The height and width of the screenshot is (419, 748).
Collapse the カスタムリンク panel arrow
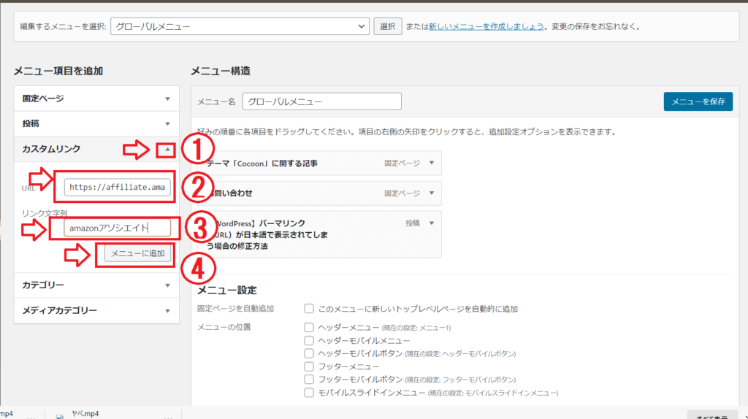click(x=167, y=150)
